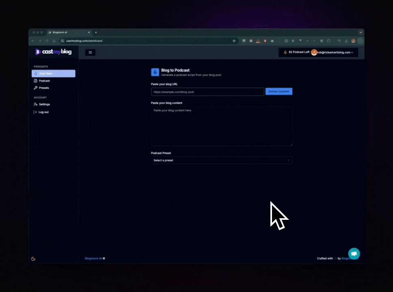393x292 pixels.
Task: Click the blog URL input field
Action: (207, 92)
